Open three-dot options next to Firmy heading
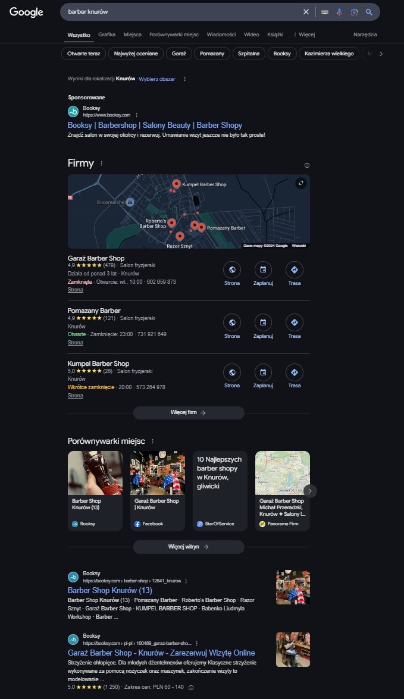This screenshot has height=699, width=404. (101, 163)
